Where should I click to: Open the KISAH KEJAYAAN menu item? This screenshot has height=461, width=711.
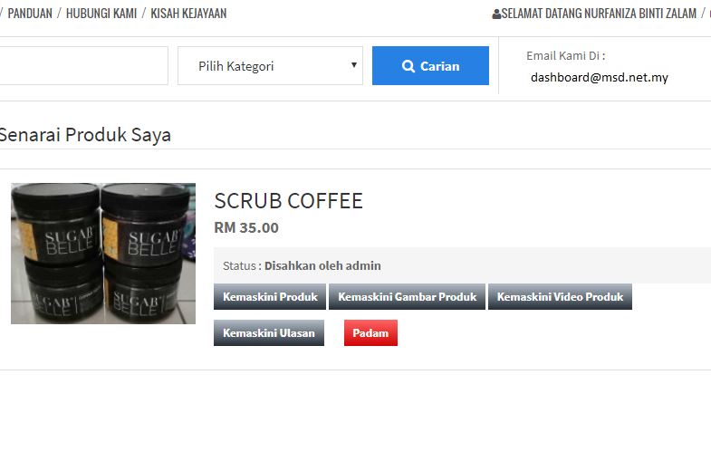[x=188, y=14]
